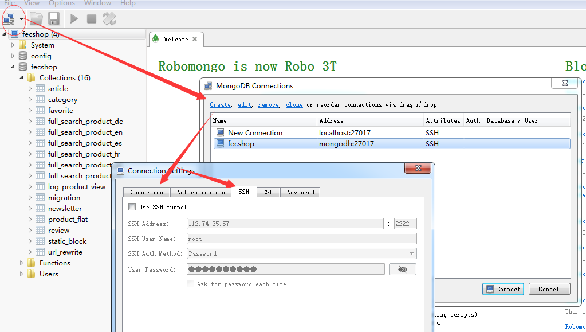Click the SSH port 2222 field
The image size is (586, 332).
(405, 224)
